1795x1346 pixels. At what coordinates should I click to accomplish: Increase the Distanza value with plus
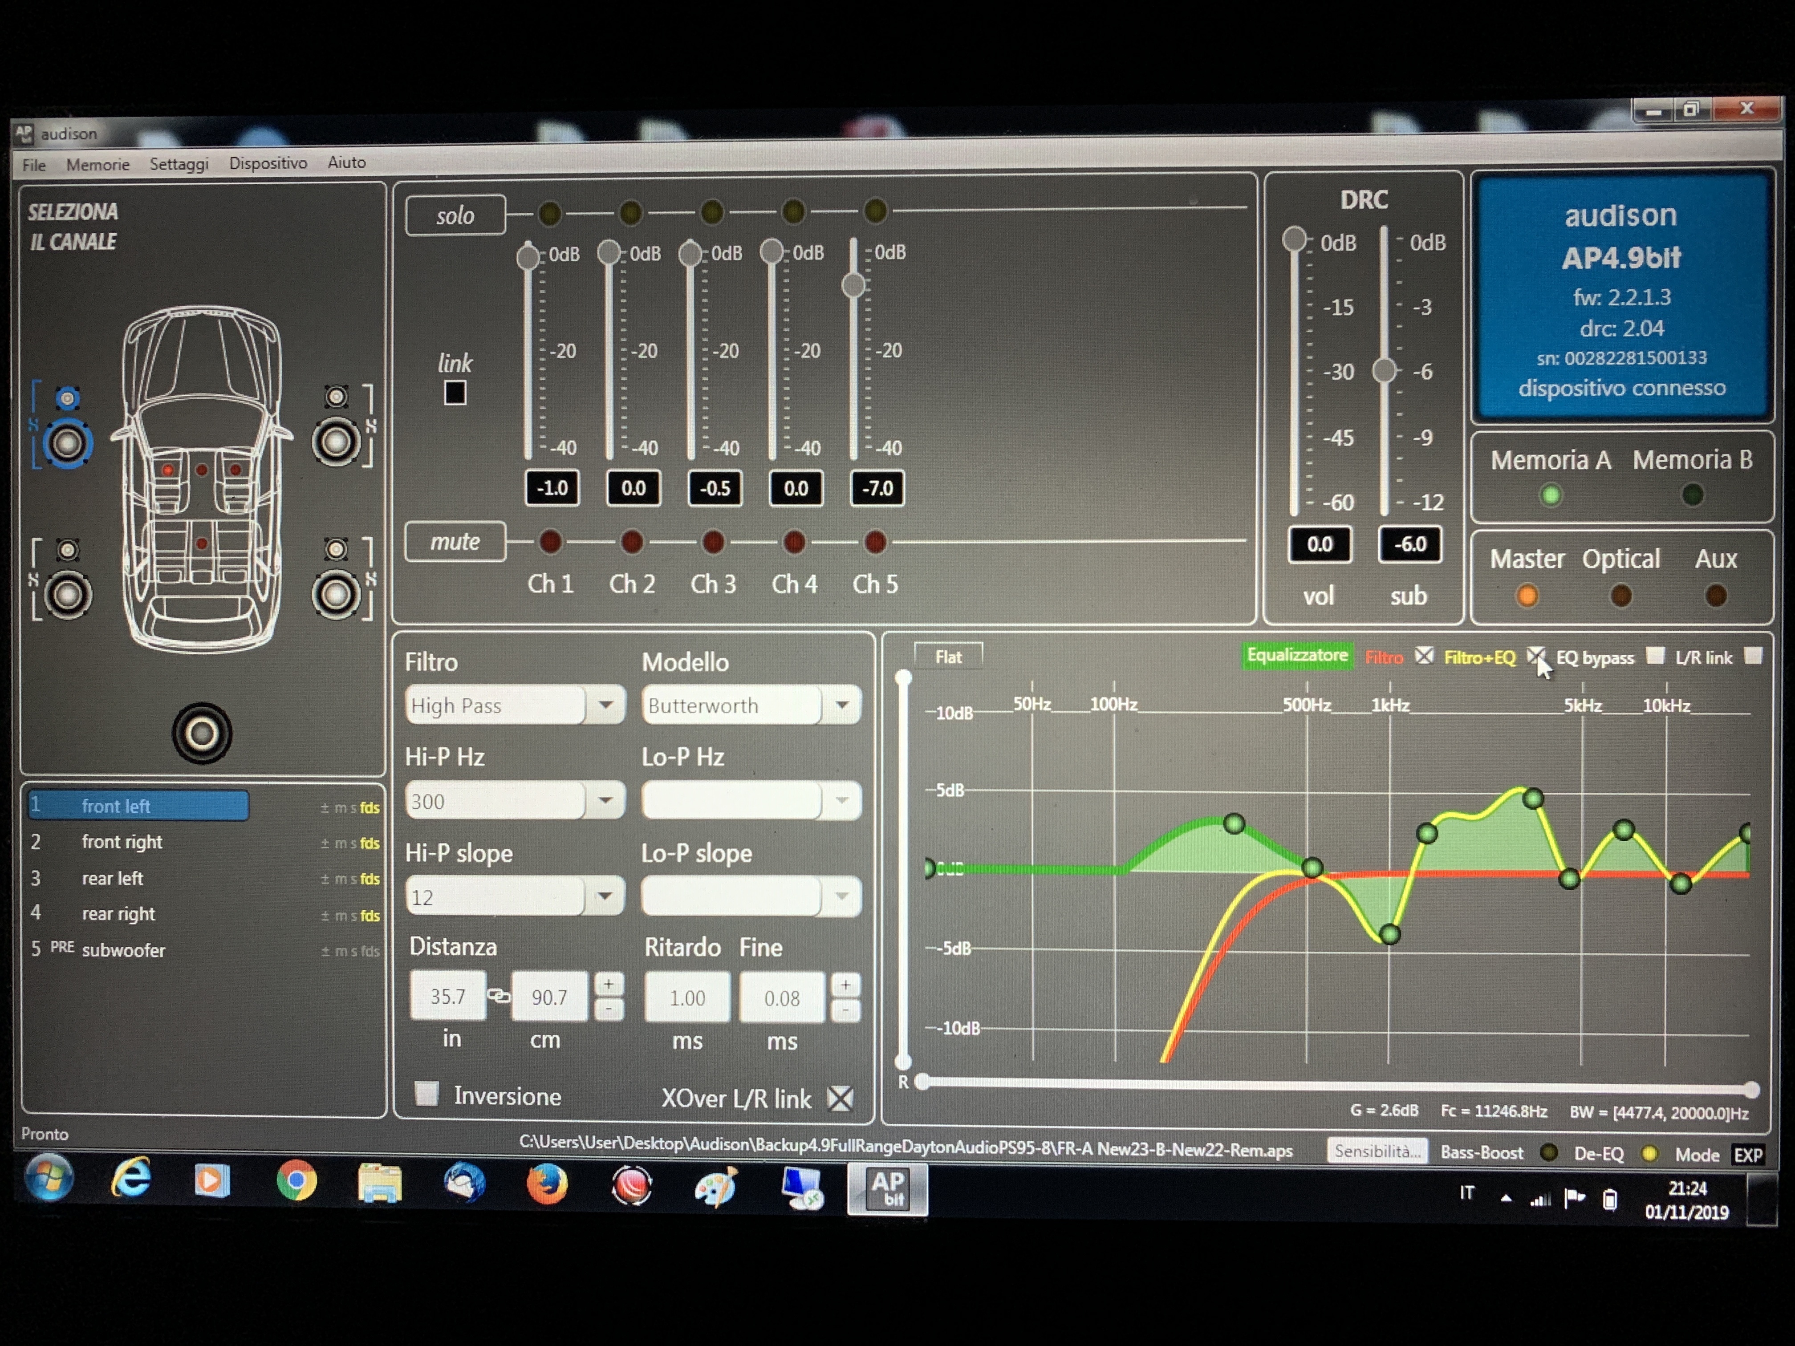[x=609, y=983]
